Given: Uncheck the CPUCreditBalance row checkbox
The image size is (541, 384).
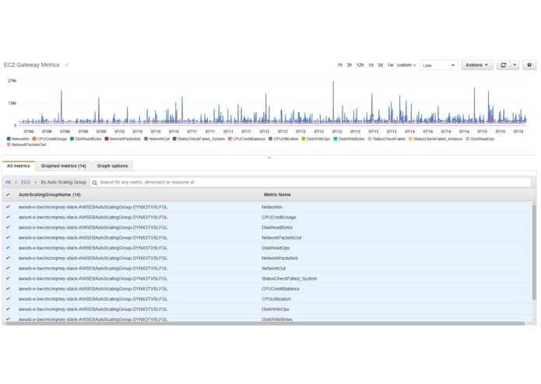Looking at the screenshot, I should [8, 288].
